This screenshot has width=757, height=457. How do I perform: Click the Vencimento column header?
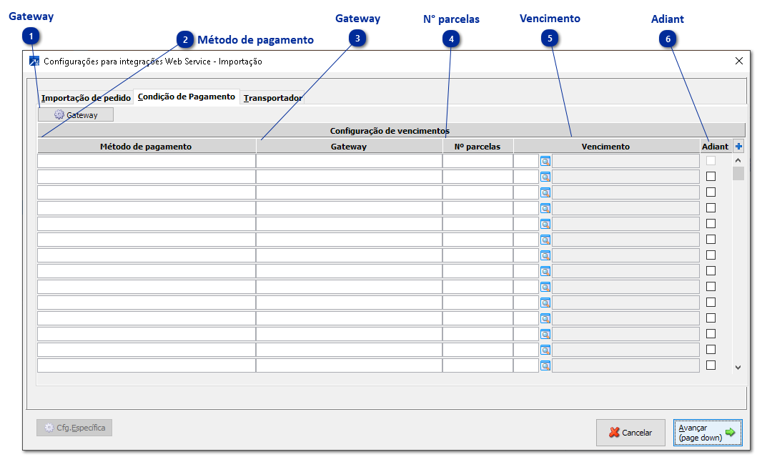pyautogui.click(x=606, y=147)
